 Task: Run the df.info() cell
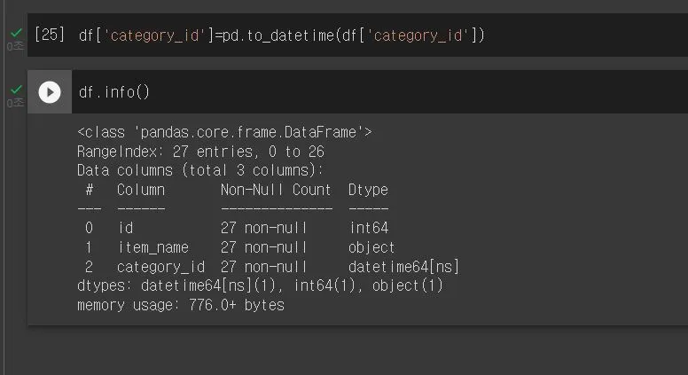(x=50, y=92)
